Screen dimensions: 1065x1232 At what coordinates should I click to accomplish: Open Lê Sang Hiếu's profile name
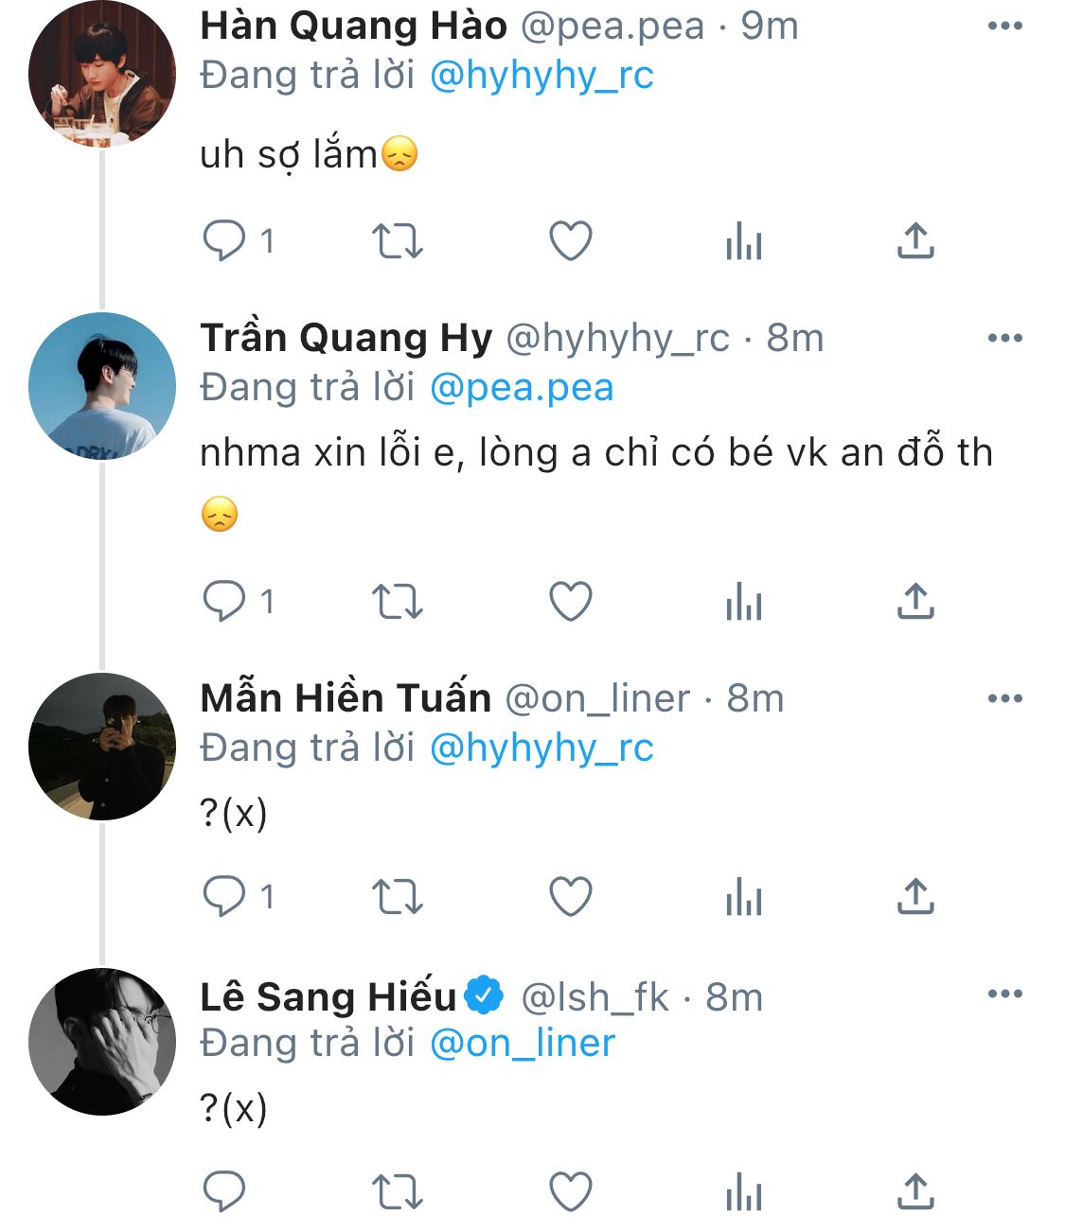coord(328,996)
